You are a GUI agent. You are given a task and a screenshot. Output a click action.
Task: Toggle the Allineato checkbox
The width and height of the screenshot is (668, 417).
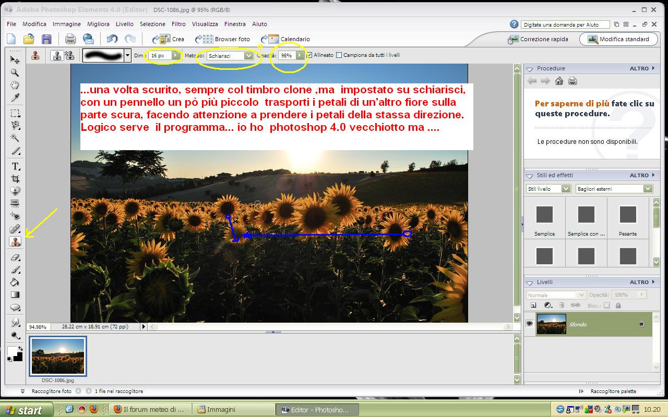click(309, 55)
